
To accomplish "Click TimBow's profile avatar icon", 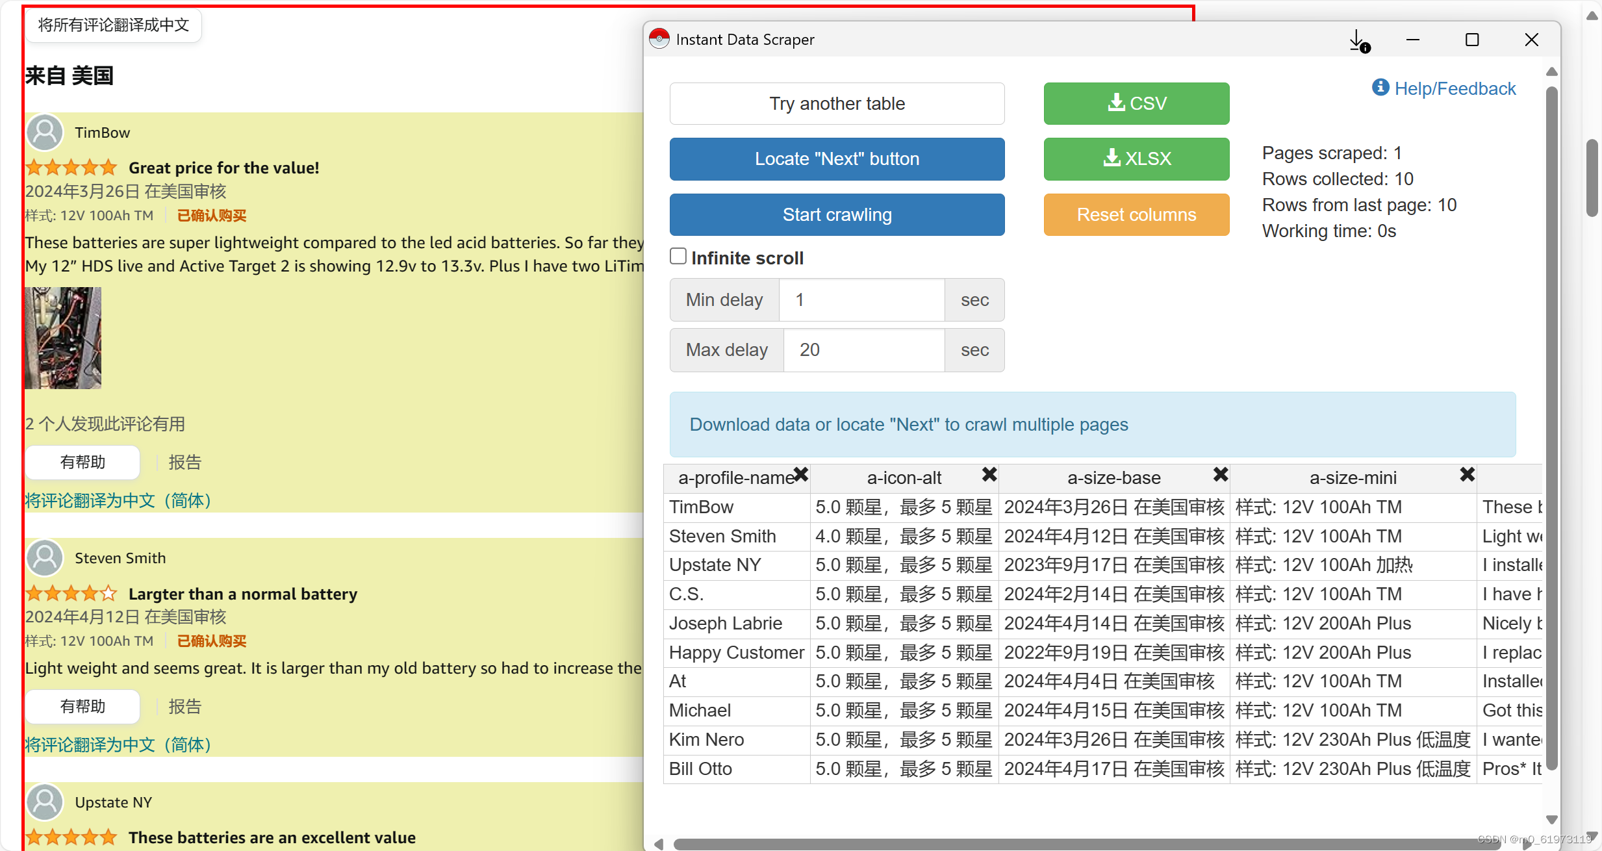I will (45, 132).
